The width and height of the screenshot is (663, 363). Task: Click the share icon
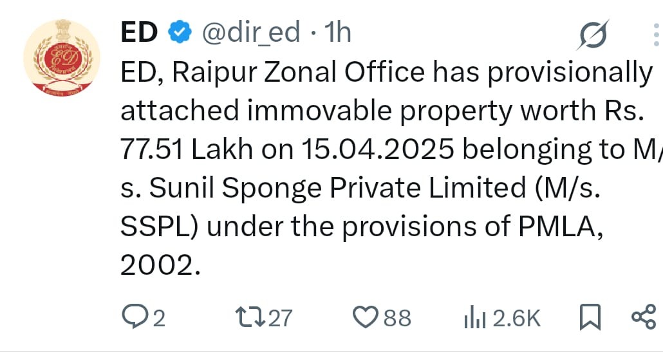[x=644, y=317]
